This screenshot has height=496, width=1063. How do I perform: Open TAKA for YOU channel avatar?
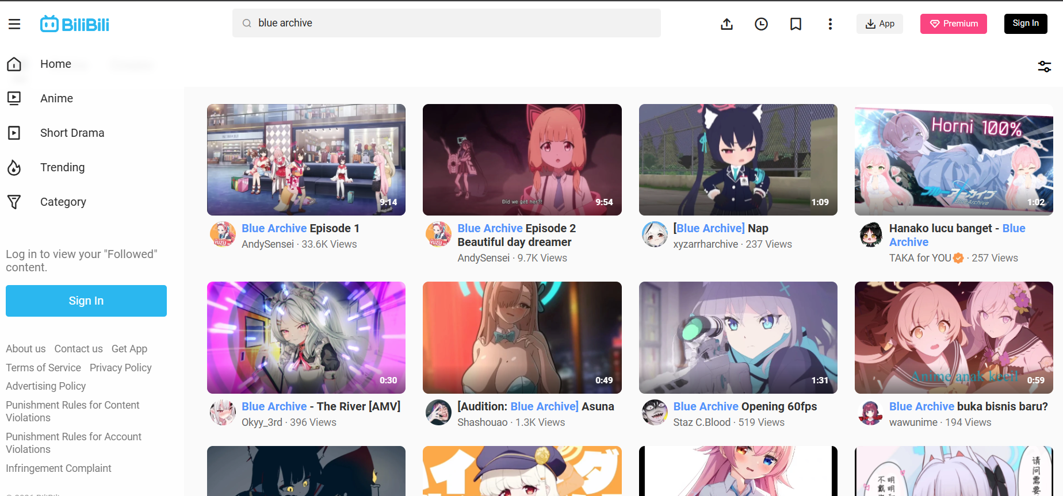(x=871, y=234)
